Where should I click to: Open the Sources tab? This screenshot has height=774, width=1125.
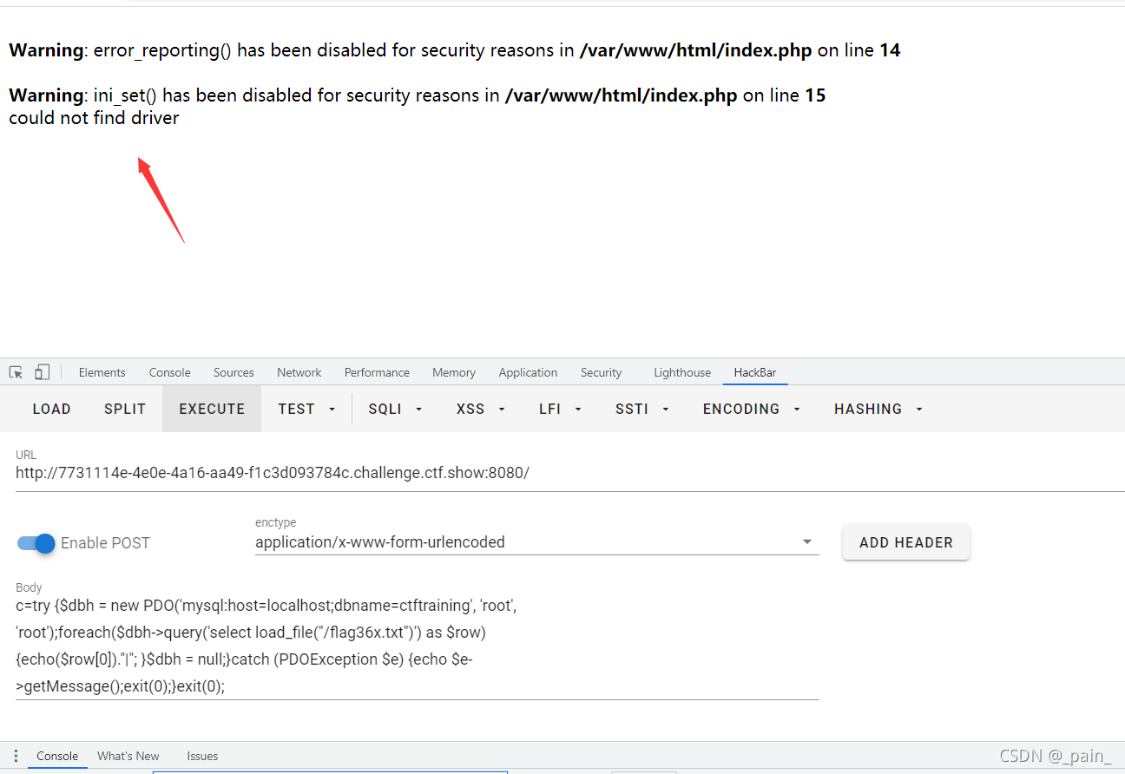tap(234, 372)
